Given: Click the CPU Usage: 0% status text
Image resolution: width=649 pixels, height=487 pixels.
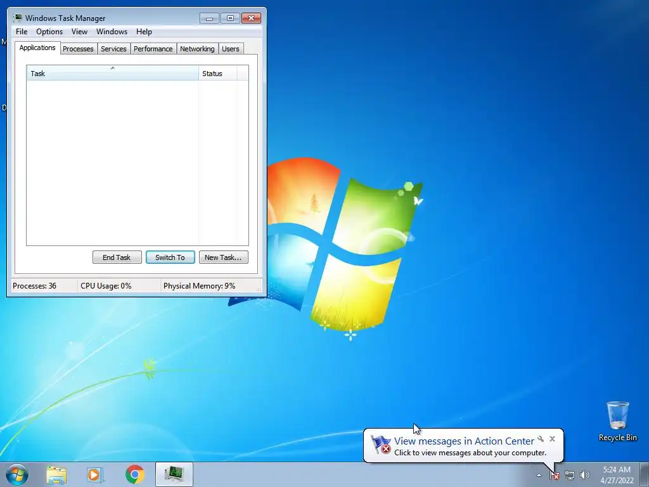Looking at the screenshot, I should pyautogui.click(x=106, y=286).
